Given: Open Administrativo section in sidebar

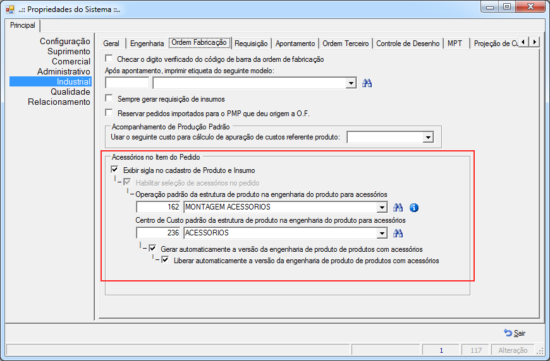Looking at the screenshot, I should (63, 71).
